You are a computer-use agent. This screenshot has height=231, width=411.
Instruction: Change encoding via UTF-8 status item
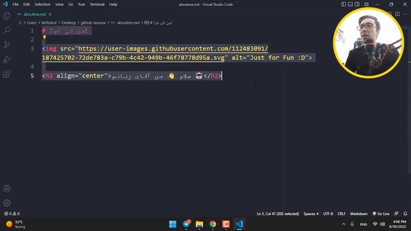click(328, 214)
